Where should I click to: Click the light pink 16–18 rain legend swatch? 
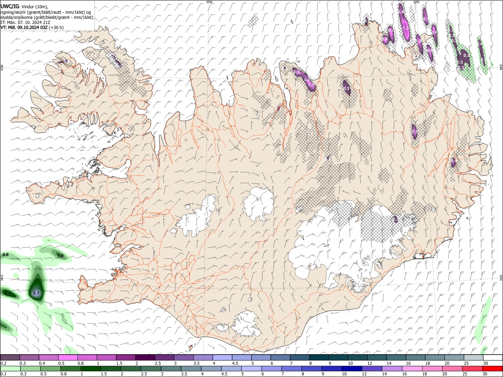[412, 369]
